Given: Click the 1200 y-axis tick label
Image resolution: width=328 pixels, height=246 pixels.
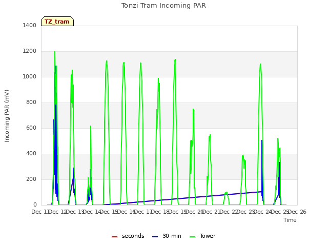Looking at the screenshot, I should [x=30, y=51].
